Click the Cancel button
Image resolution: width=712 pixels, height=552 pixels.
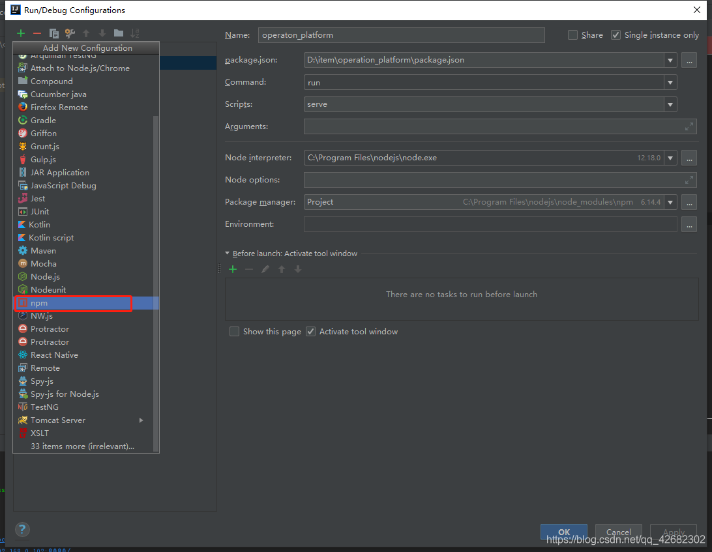[619, 532]
